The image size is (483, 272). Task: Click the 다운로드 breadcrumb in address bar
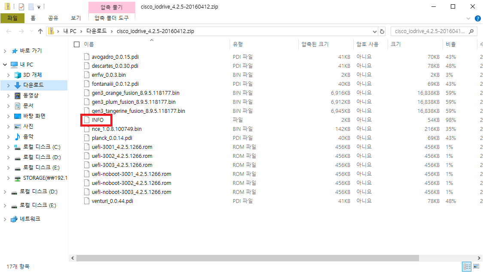[97, 31]
